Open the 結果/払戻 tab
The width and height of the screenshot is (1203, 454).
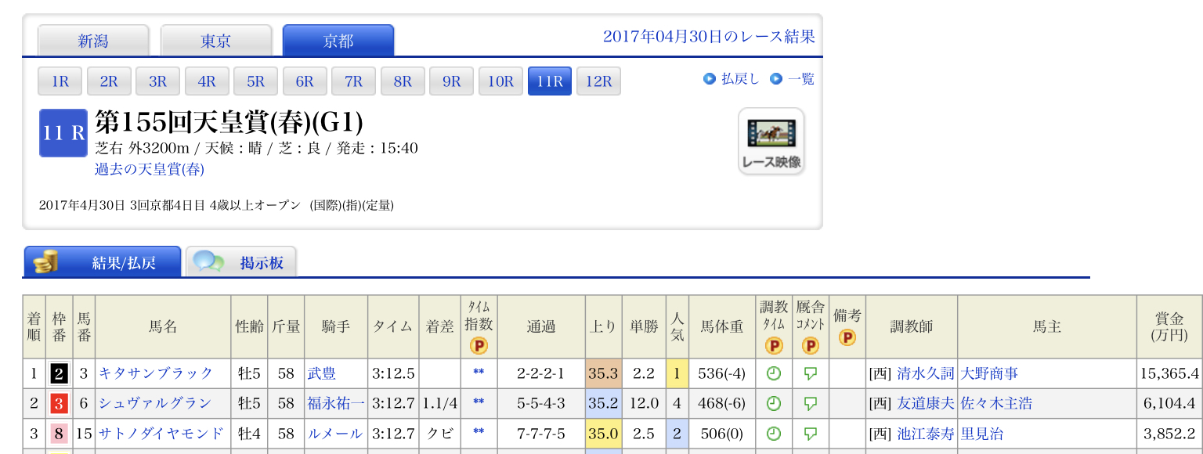pos(103,262)
